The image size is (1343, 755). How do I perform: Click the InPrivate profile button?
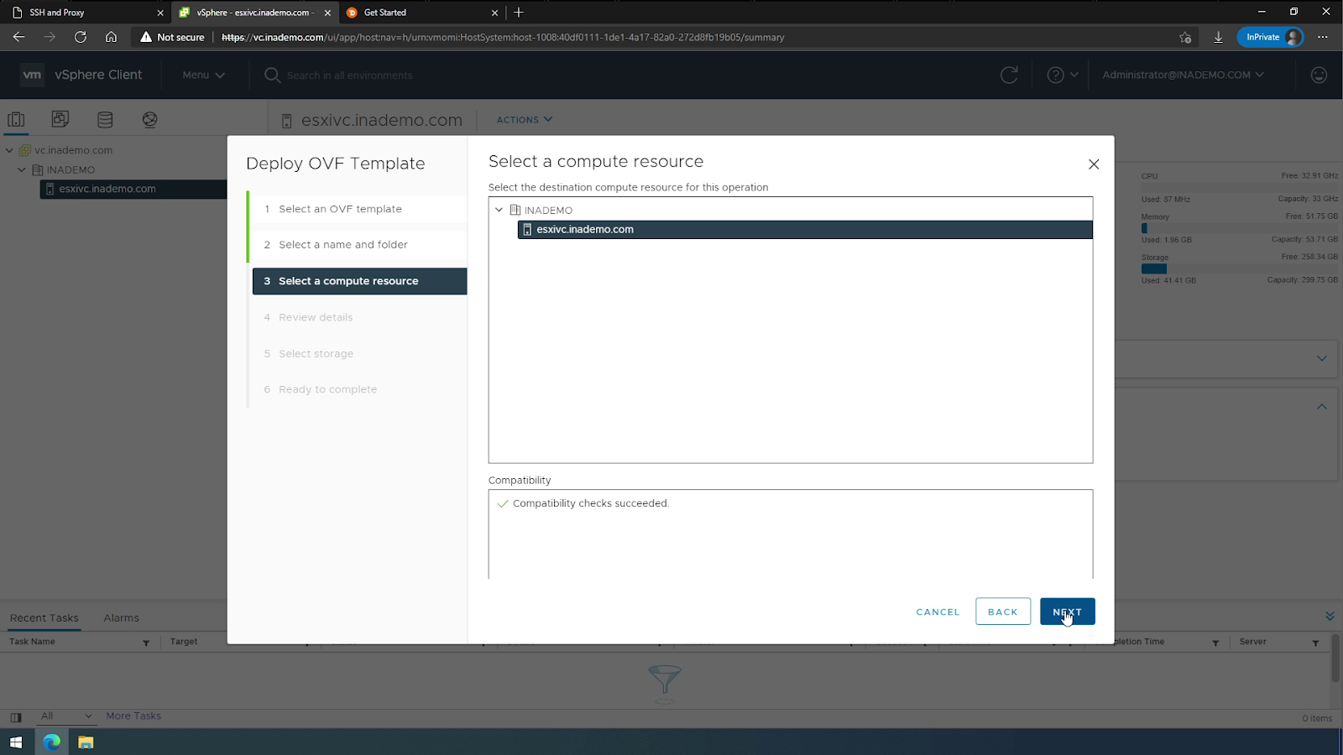(1271, 37)
